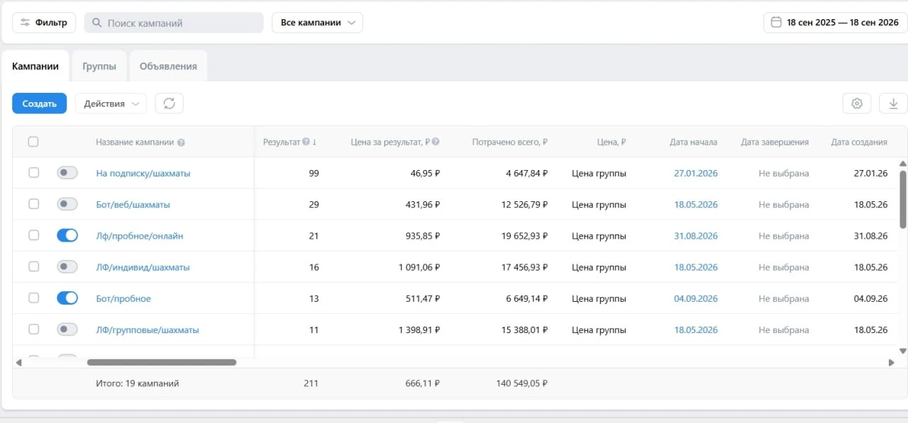
Task: Click the Поиск кампаний search field
Action: pos(174,23)
